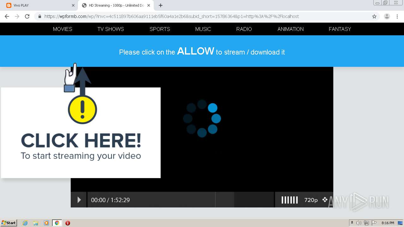Click the ALLOW instruction text banner

(x=202, y=51)
